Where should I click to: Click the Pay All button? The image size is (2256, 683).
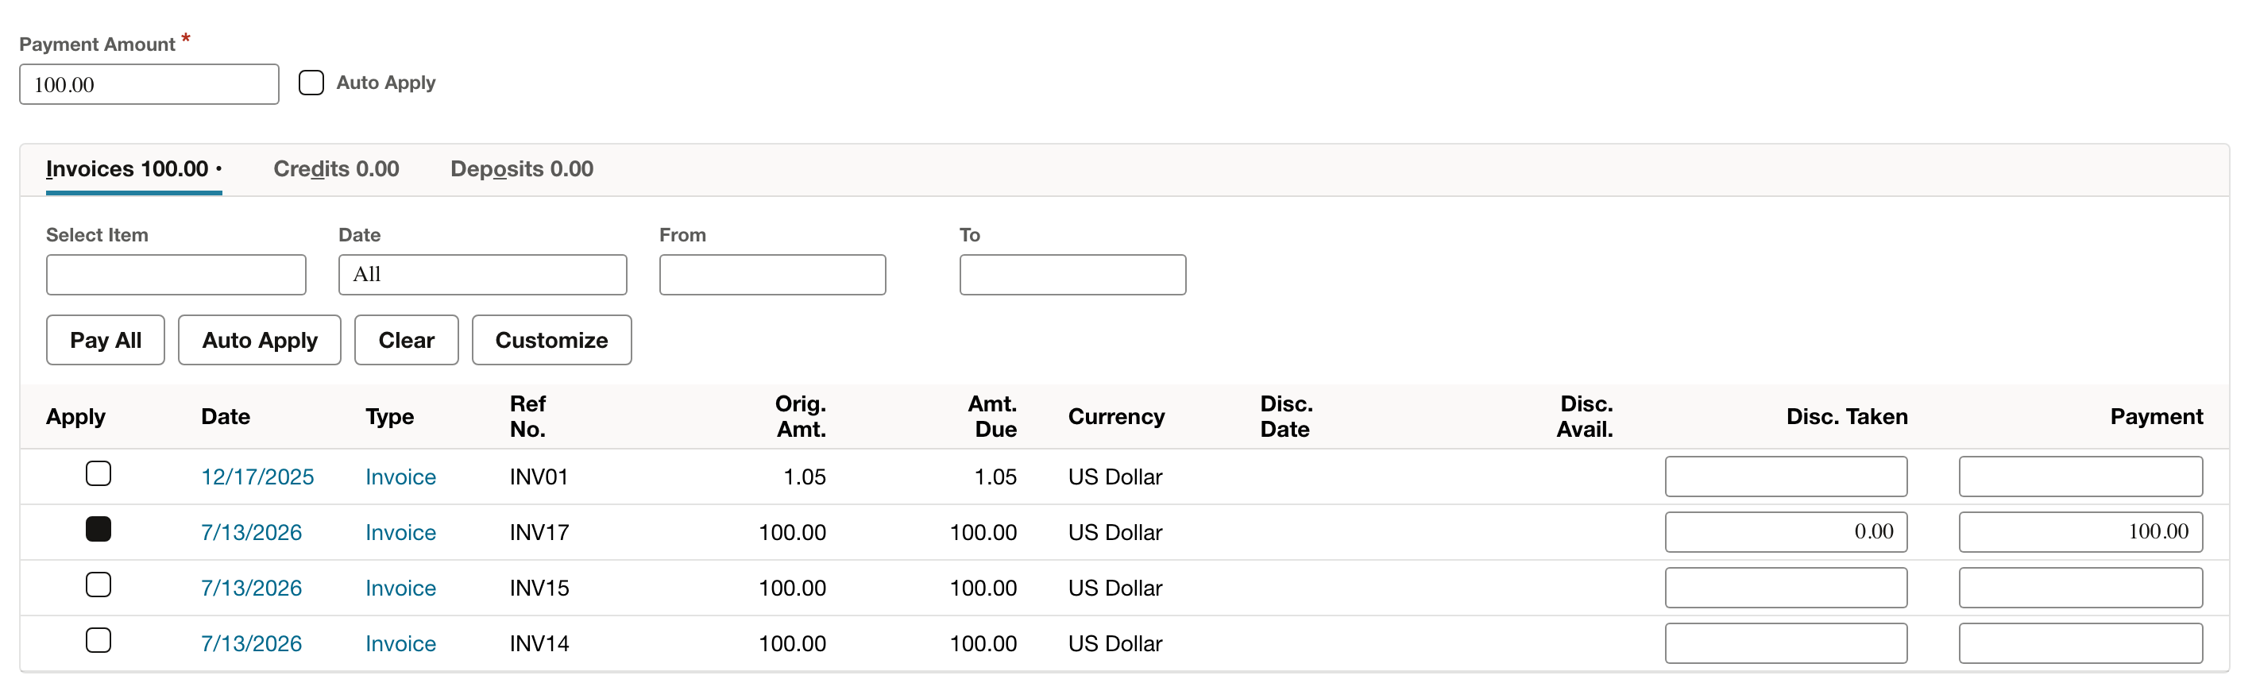tap(105, 340)
